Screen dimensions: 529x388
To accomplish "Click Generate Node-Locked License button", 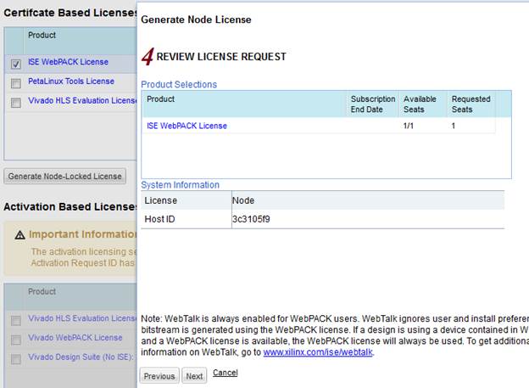I will tap(64, 176).
